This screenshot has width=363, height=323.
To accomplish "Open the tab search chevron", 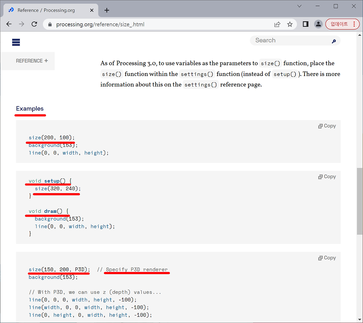I will (x=299, y=6).
